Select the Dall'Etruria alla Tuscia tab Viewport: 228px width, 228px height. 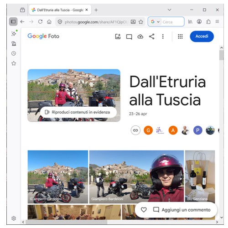pos(60,10)
